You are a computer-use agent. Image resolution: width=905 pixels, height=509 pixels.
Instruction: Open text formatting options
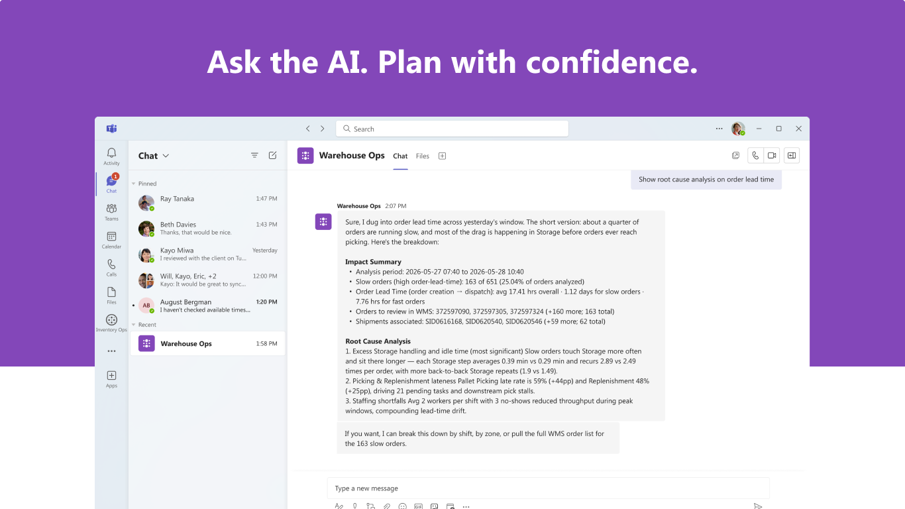[339, 506]
